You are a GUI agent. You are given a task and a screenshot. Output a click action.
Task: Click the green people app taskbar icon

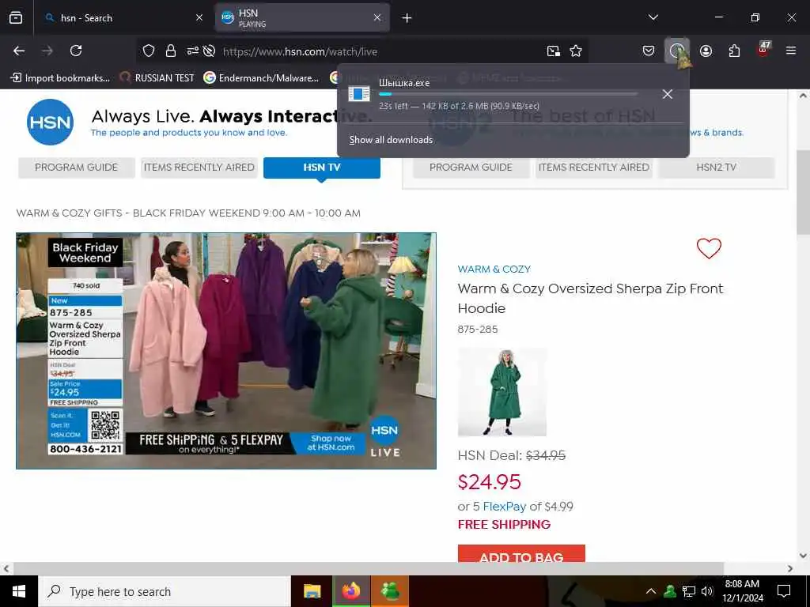point(390,591)
